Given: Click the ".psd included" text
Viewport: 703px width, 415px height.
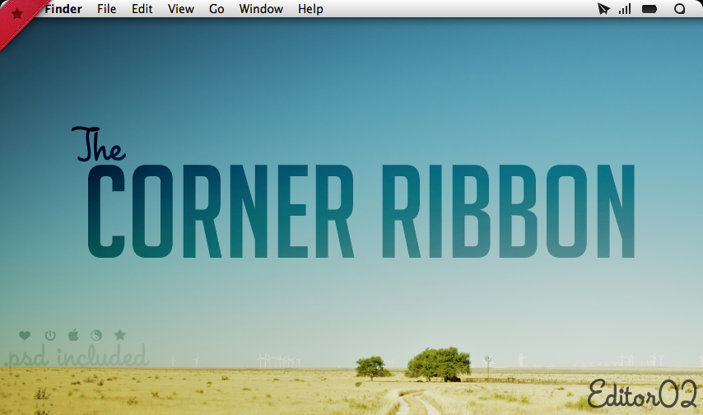Looking at the screenshot, I should 77,357.
